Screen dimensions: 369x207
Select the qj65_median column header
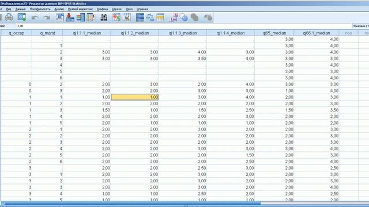pyautogui.click(x=274, y=33)
